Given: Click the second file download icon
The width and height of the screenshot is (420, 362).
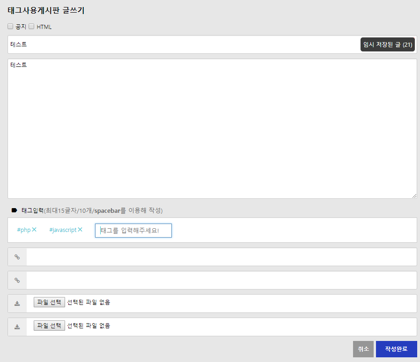Looking at the screenshot, I should [x=17, y=327].
